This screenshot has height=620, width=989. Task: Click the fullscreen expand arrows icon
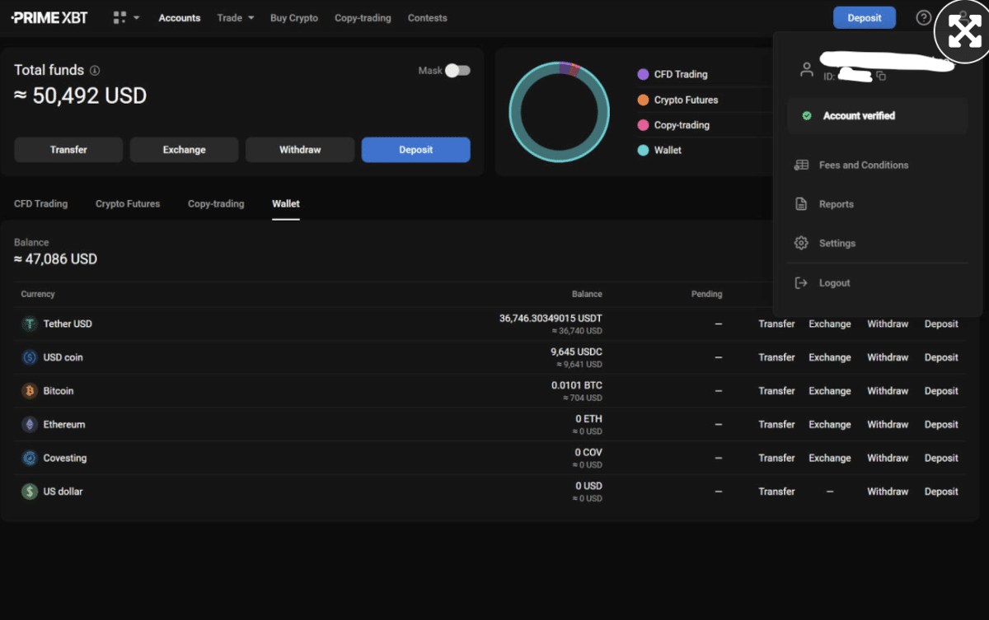[964, 31]
